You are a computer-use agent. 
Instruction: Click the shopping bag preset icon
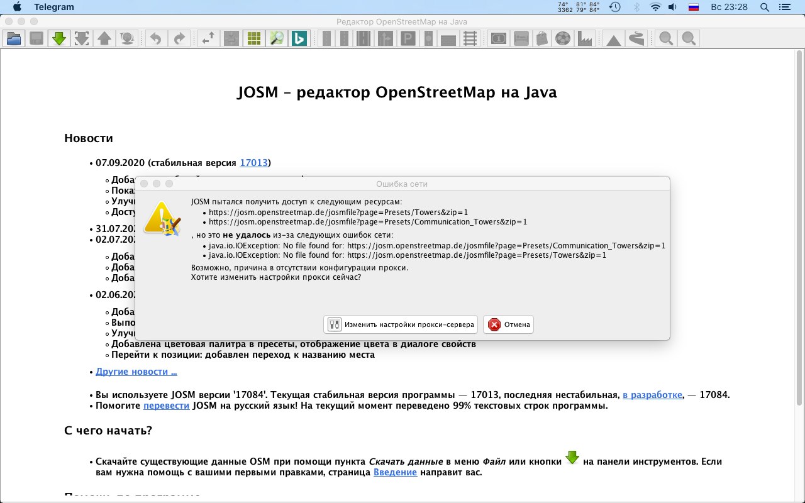point(542,38)
